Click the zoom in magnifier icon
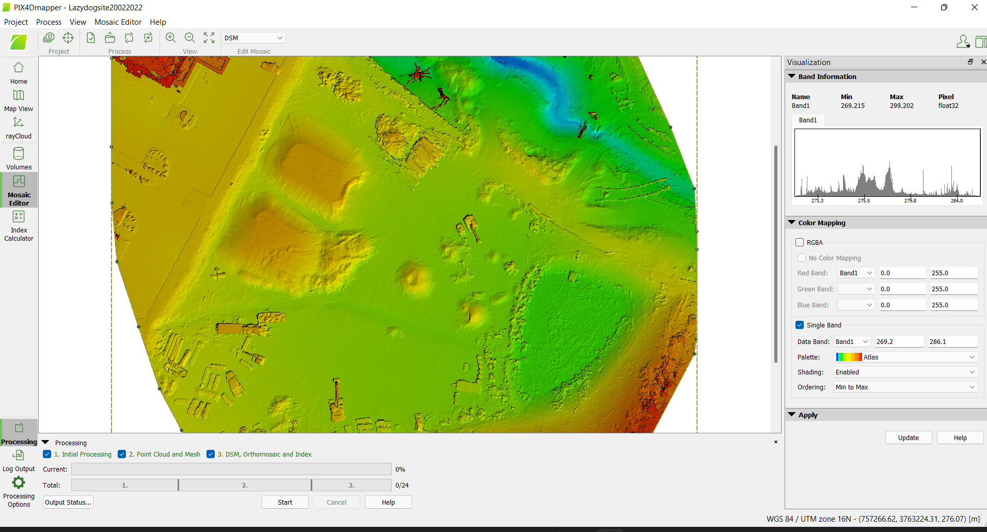987x532 pixels. [x=170, y=38]
